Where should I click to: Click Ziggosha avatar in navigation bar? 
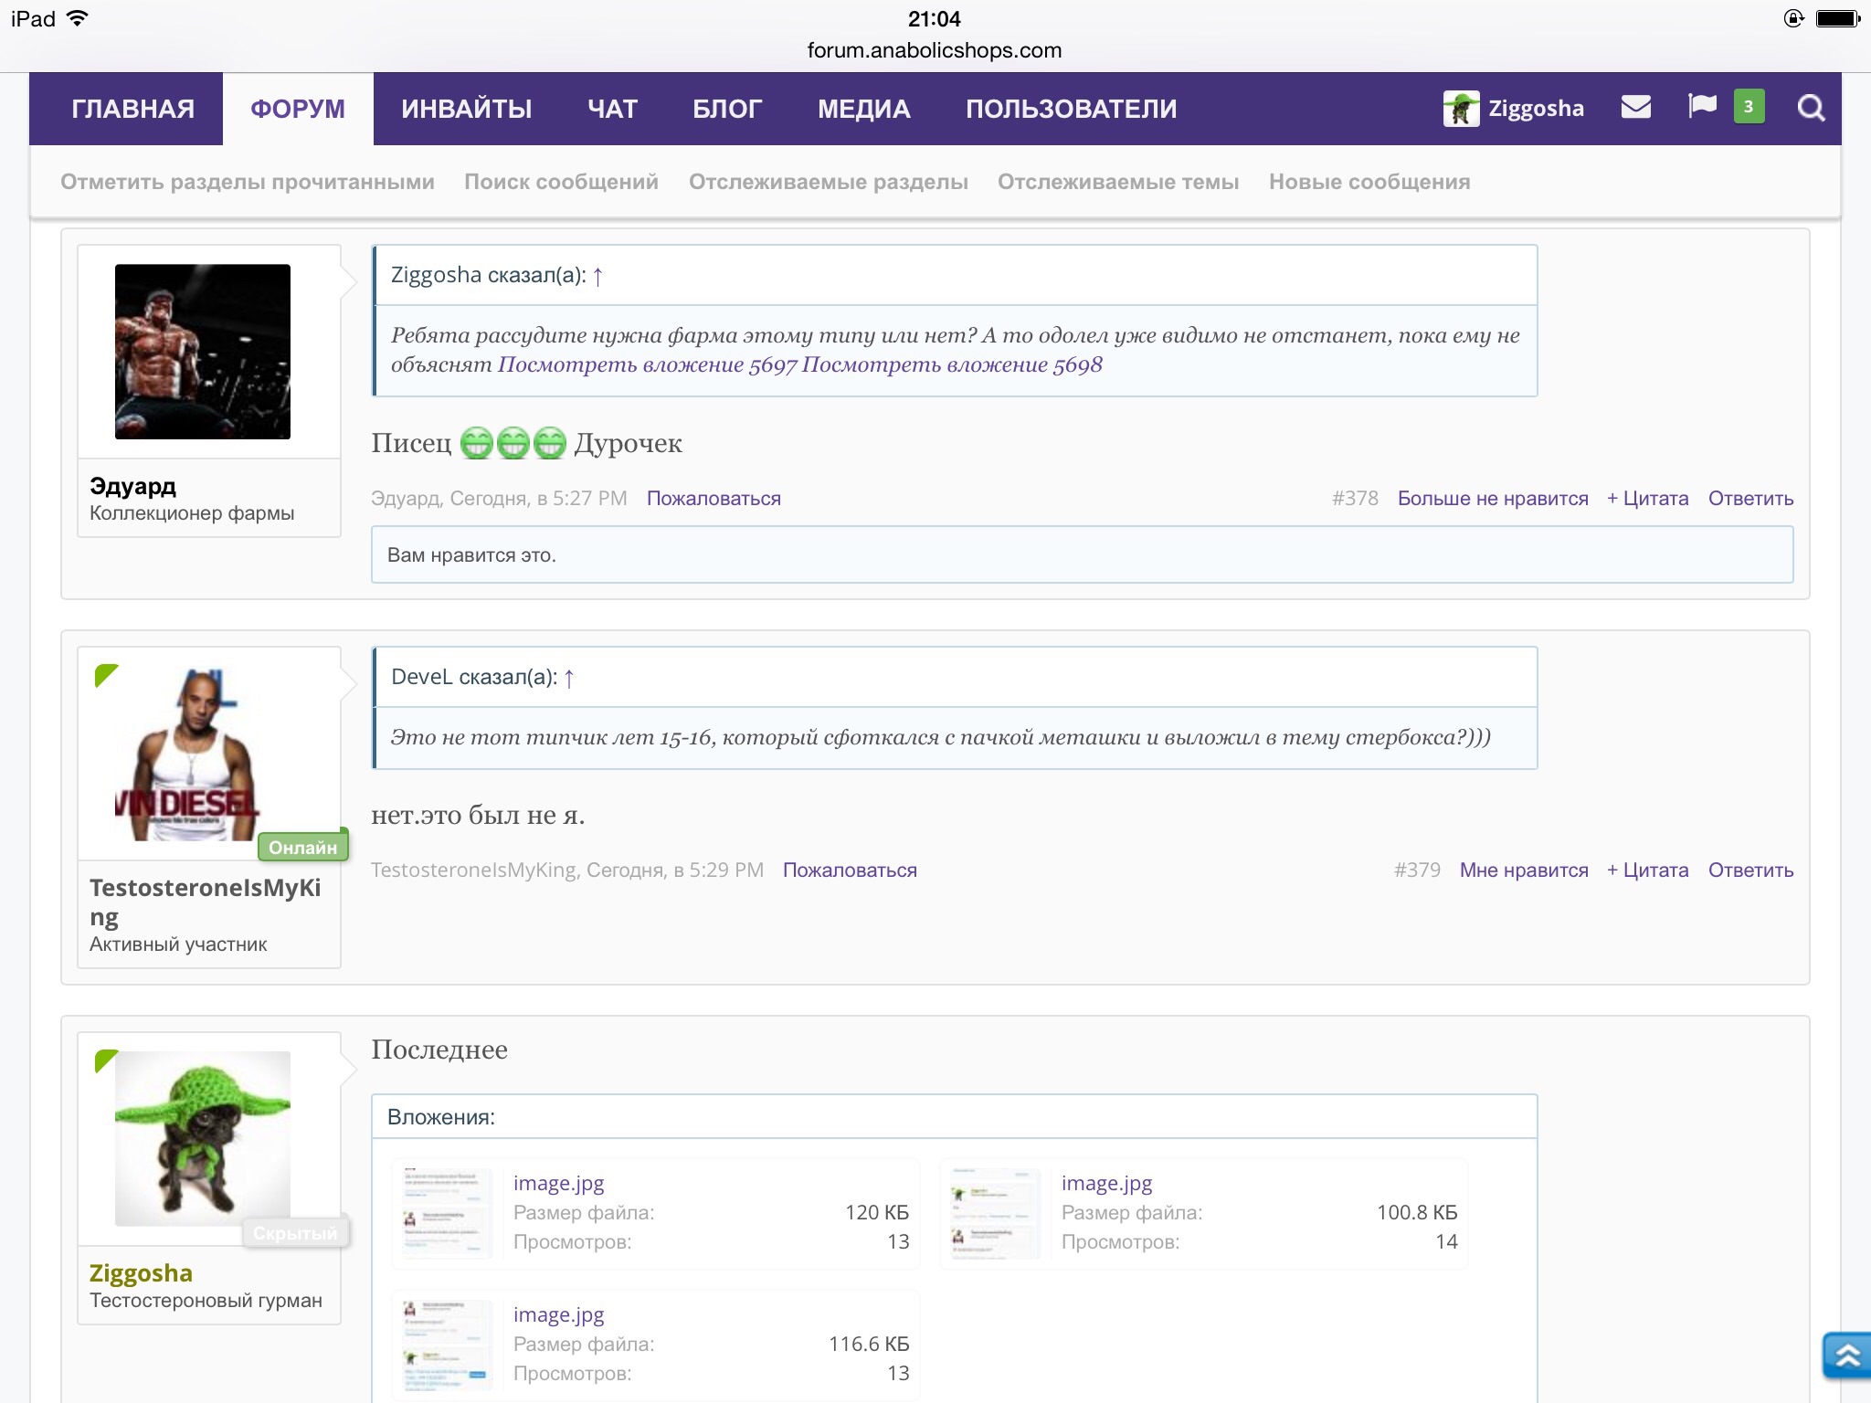[1461, 109]
